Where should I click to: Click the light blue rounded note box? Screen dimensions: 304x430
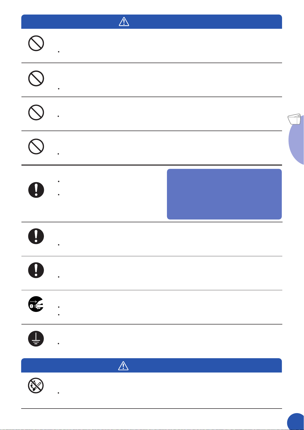(224, 194)
